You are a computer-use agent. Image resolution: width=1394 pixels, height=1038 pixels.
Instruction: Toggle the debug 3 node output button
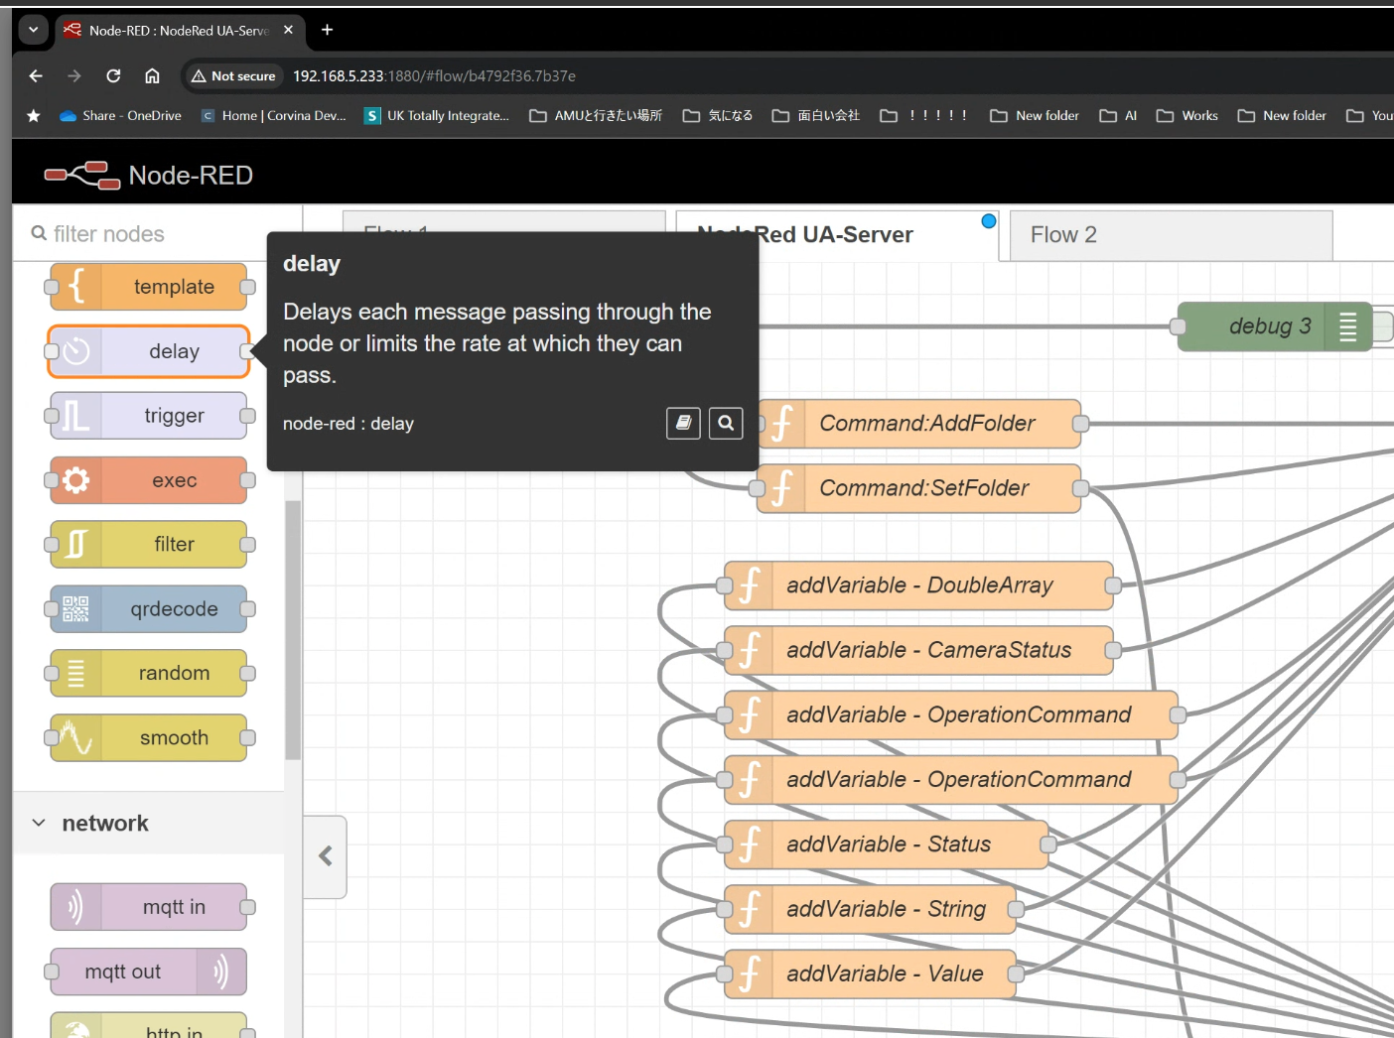point(1383,326)
